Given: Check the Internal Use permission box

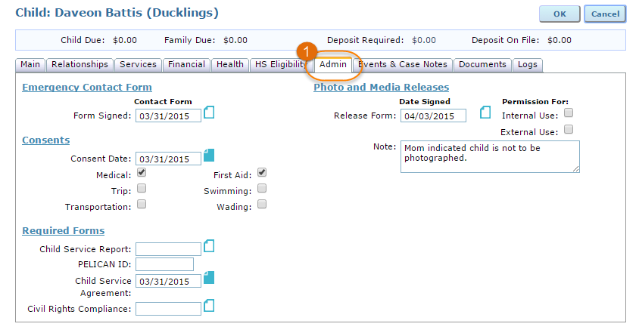Looking at the screenshot, I should [569, 113].
